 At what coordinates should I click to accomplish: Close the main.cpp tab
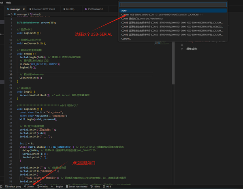coord(23,9)
